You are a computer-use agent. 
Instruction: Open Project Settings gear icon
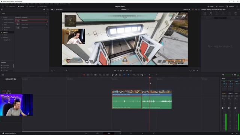point(237,133)
